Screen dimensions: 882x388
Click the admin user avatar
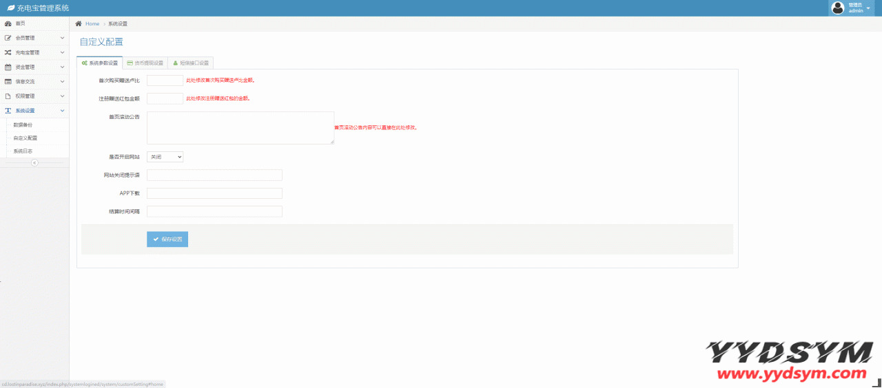point(838,8)
